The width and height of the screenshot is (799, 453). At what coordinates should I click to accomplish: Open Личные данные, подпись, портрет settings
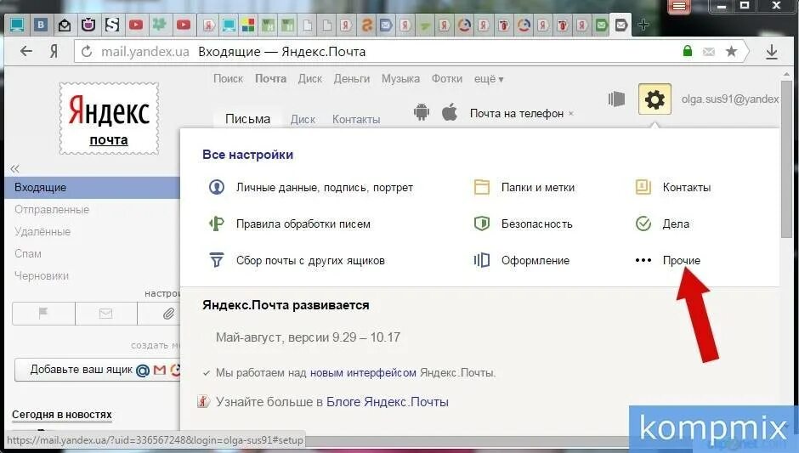(x=324, y=188)
